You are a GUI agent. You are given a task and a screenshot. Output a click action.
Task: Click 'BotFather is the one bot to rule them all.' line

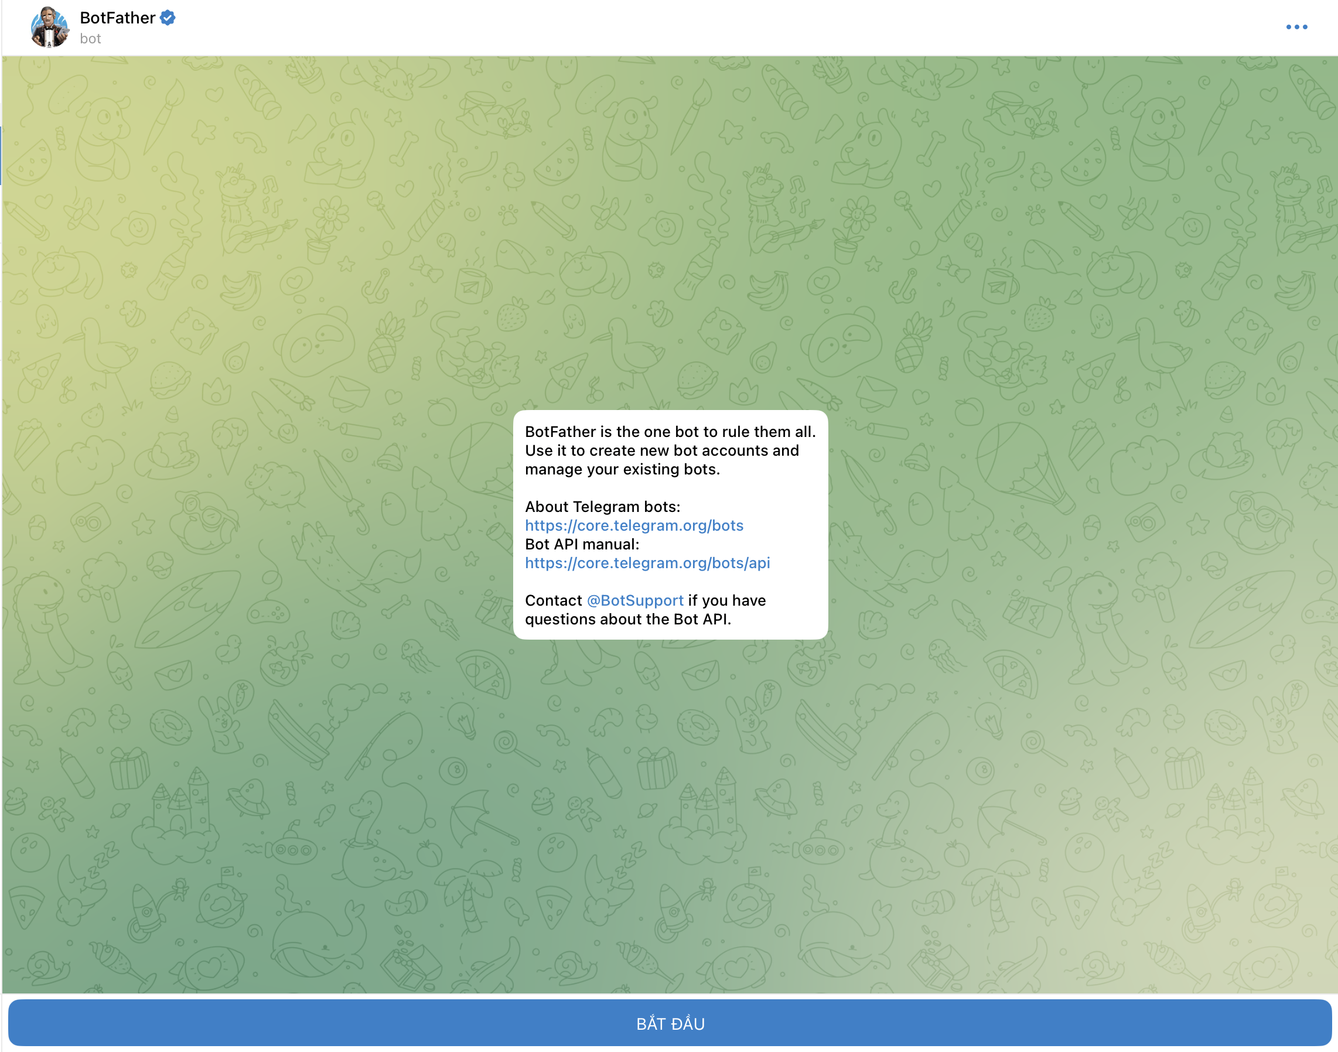pos(670,432)
